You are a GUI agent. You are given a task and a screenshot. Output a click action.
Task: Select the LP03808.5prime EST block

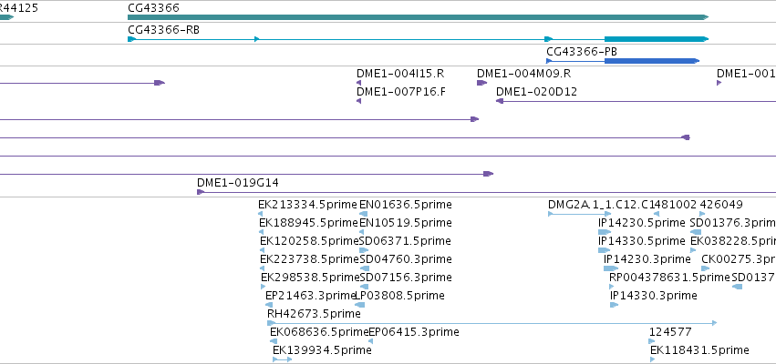(360, 305)
